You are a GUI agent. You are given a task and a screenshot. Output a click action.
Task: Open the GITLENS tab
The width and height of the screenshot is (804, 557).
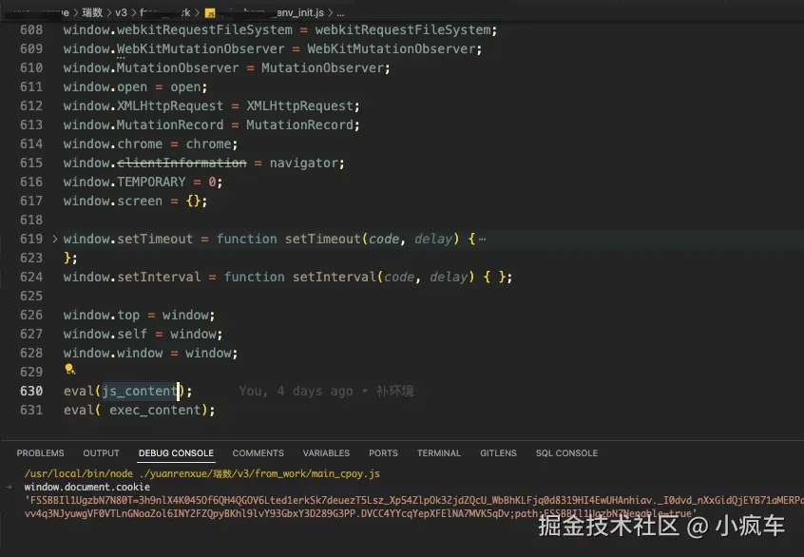(498, 452)
